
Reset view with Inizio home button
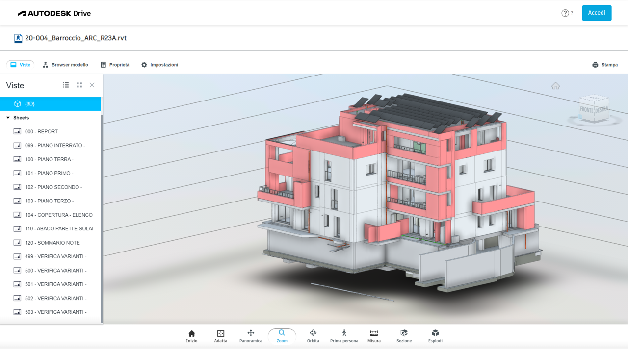point(192,336)
